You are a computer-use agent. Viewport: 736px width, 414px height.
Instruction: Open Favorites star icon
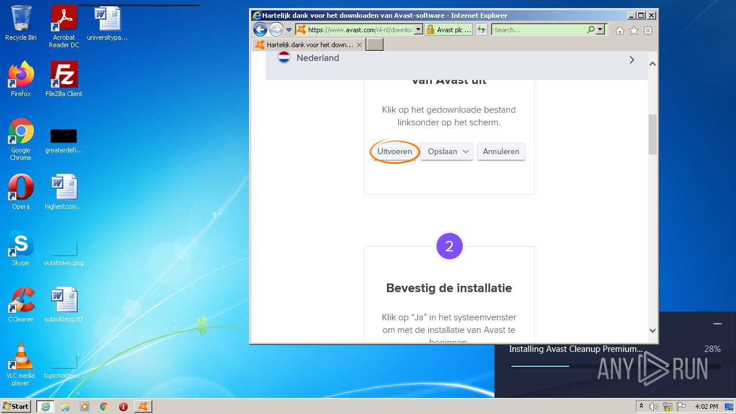click(x=634, y=30)
